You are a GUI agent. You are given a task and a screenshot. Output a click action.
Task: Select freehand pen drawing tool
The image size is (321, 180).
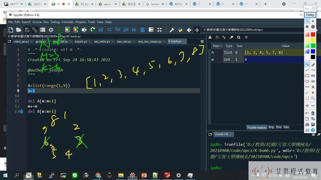tap(307, 64)
